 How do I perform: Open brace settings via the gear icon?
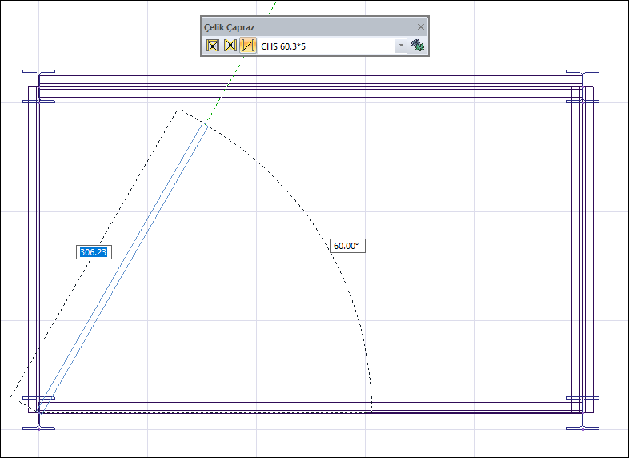(x=417, y=46)
